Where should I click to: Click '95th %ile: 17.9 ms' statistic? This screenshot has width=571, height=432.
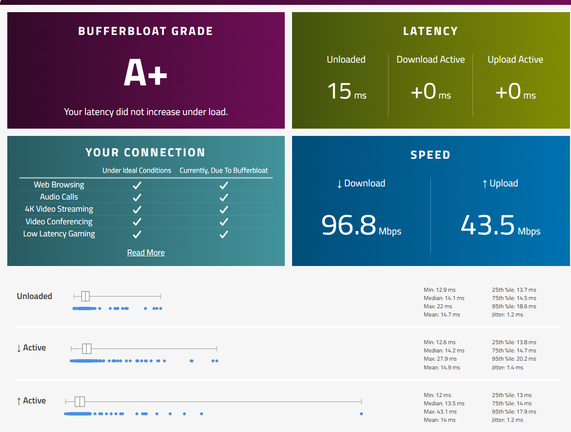(514, 412)
